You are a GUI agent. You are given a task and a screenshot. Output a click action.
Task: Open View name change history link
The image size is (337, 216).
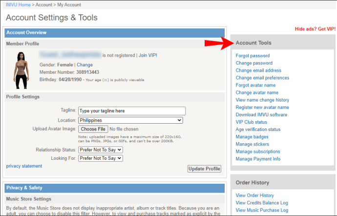click(262, 100)
